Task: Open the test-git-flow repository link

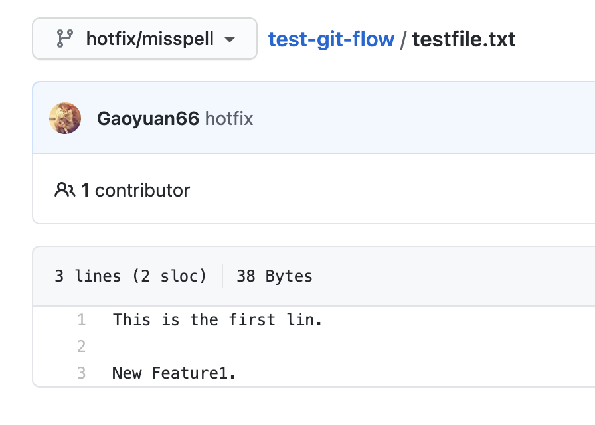Action: pos(331,39)
